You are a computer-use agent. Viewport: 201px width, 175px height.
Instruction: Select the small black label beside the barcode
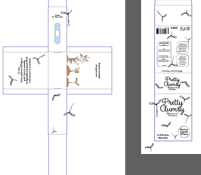[x=174, y=28]
